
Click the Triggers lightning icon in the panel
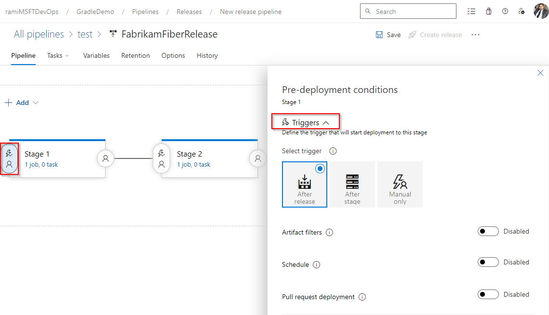[286, 121]
